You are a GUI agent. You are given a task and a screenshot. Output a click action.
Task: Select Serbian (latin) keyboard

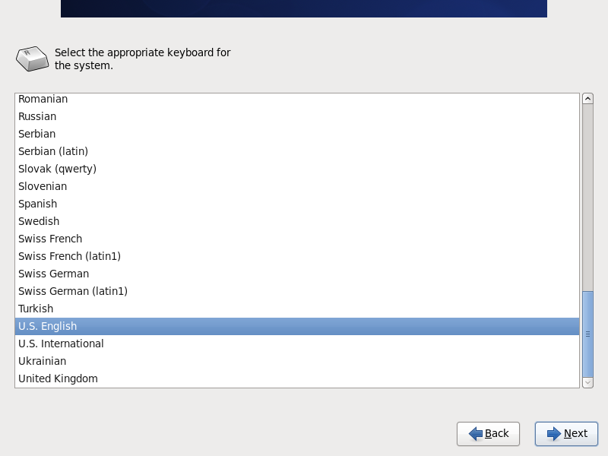pyautogui.click(x=297, y=151)
